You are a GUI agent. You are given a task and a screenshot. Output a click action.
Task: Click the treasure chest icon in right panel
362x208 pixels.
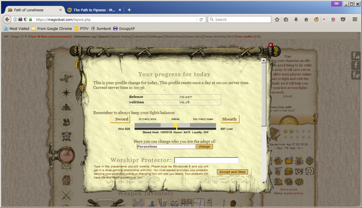coord(289,171)
